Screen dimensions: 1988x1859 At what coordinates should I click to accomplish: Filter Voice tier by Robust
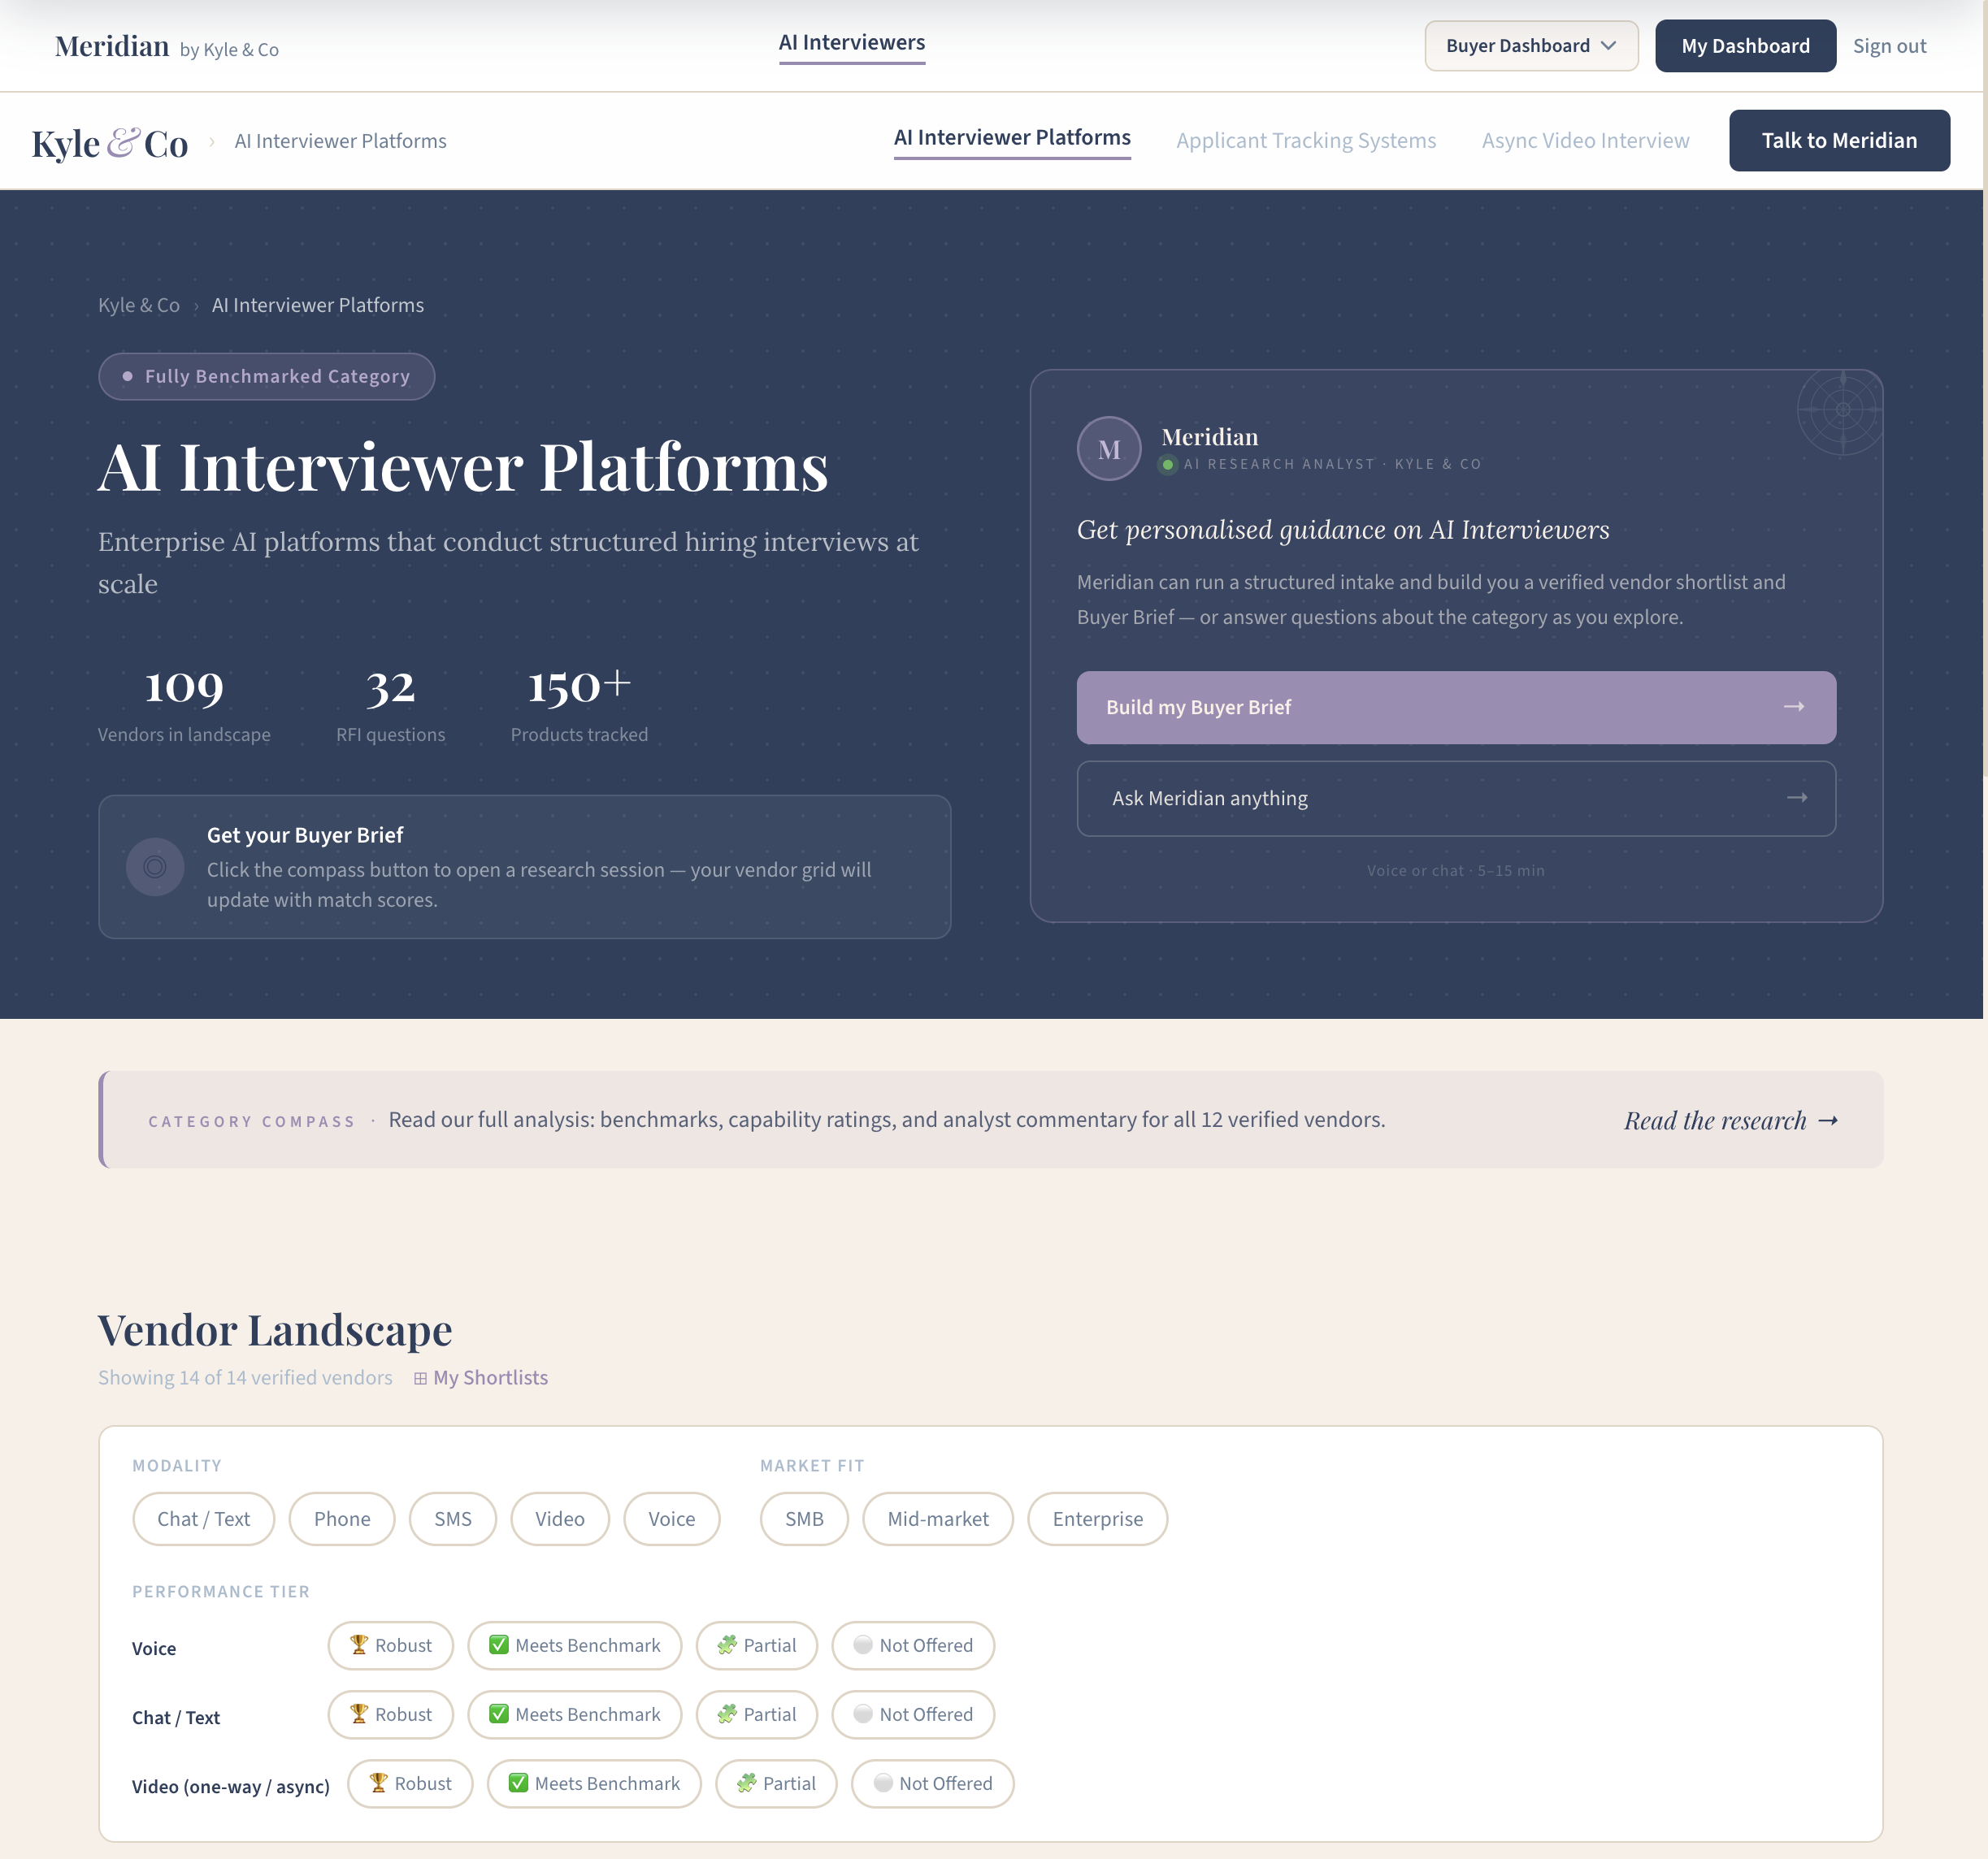click(391, 1645)
